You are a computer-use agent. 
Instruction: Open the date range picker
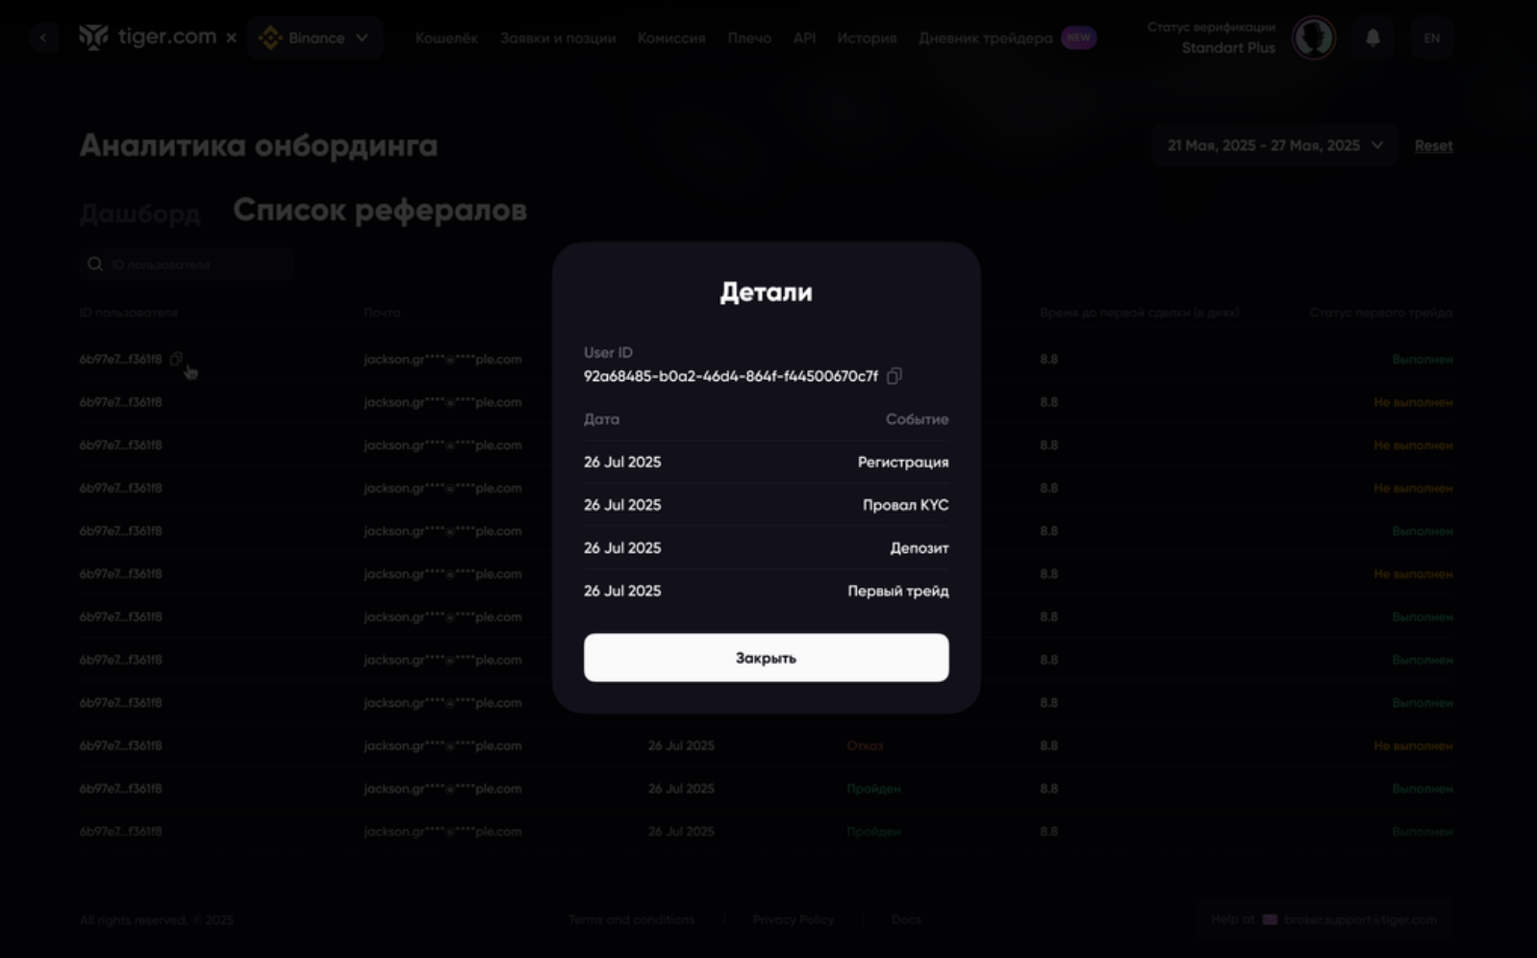(1274, 146)
